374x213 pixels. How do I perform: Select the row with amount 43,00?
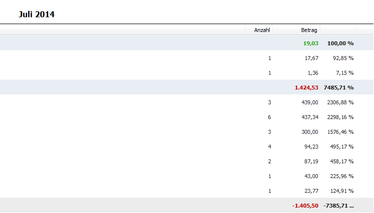(187, 176)
